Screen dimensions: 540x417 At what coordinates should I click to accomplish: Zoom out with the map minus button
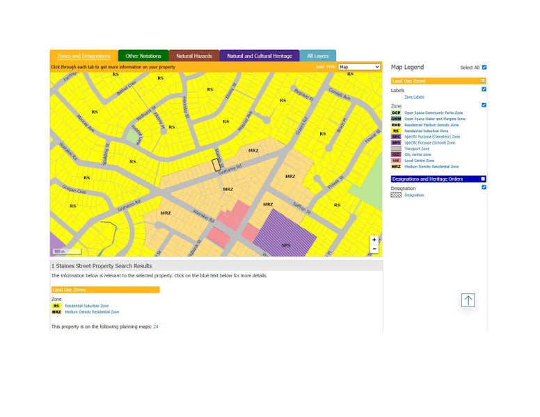tap(374, 249)
